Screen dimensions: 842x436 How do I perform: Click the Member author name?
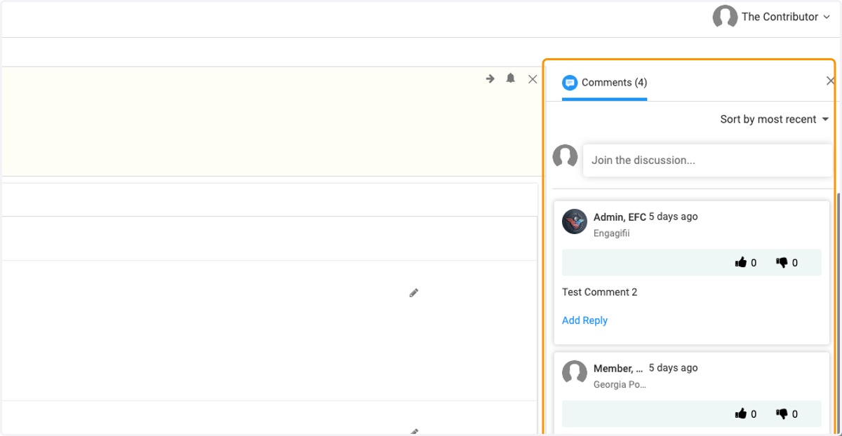(x=618, y=368)
